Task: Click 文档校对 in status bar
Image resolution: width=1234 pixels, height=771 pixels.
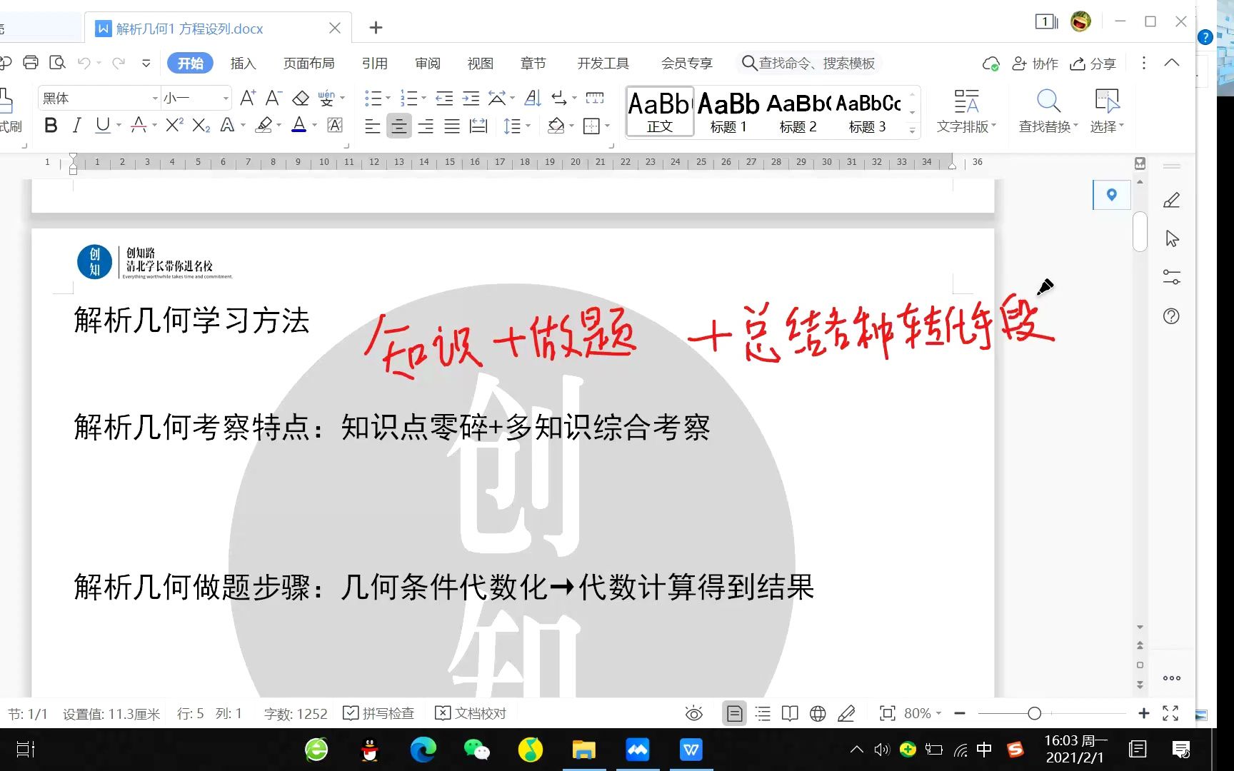Action: pos(471,713)
